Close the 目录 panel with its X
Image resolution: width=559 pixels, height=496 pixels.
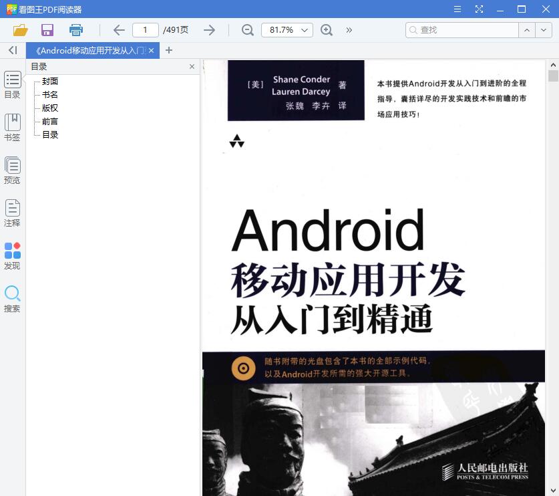point(192,66)
